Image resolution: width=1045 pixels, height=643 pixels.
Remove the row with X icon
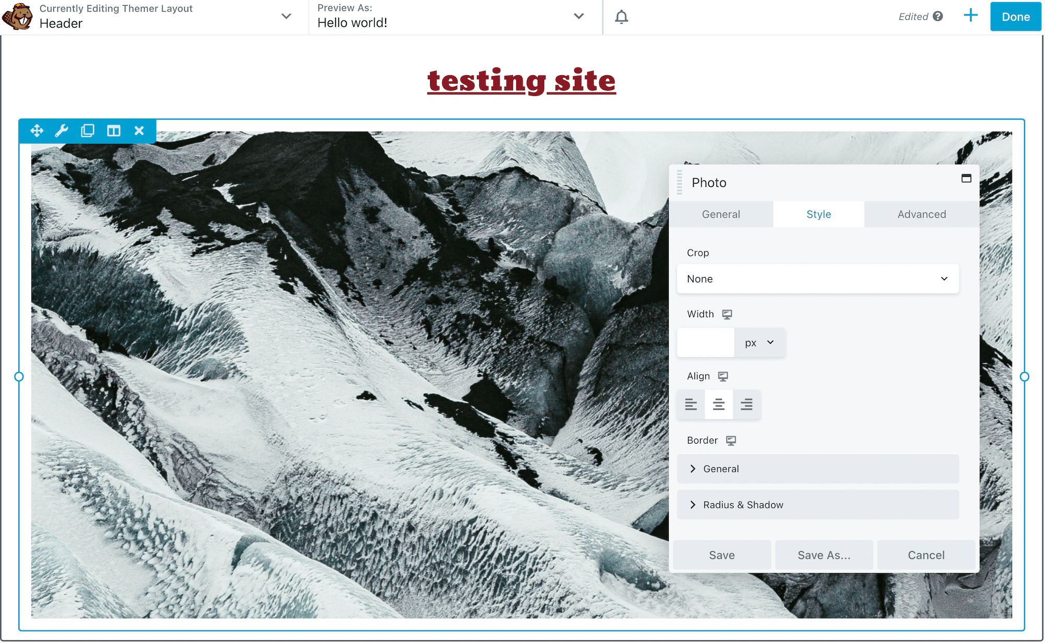coord(139,130)
